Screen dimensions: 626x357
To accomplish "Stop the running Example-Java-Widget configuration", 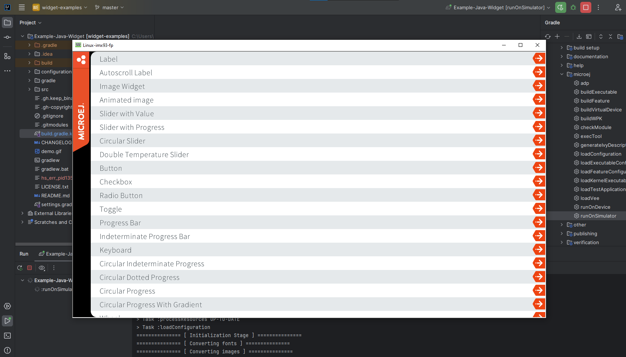I will (x=586, y=7).
